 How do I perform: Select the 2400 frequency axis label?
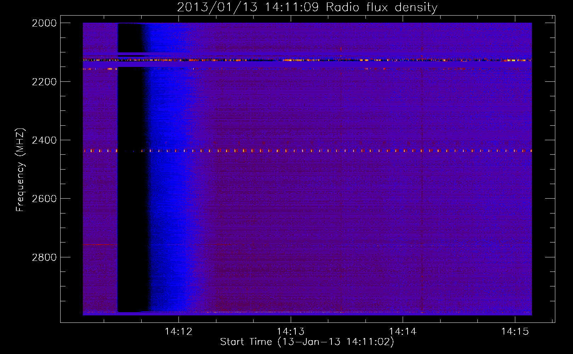point(44,141)
